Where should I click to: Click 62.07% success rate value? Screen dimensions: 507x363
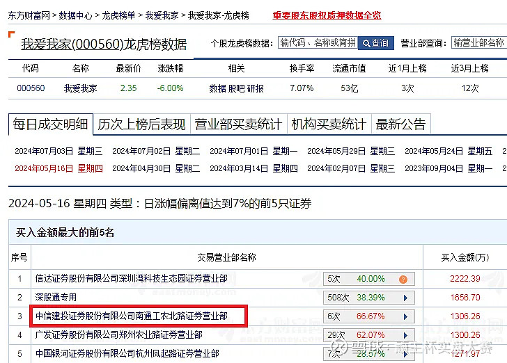coord(370,335)
